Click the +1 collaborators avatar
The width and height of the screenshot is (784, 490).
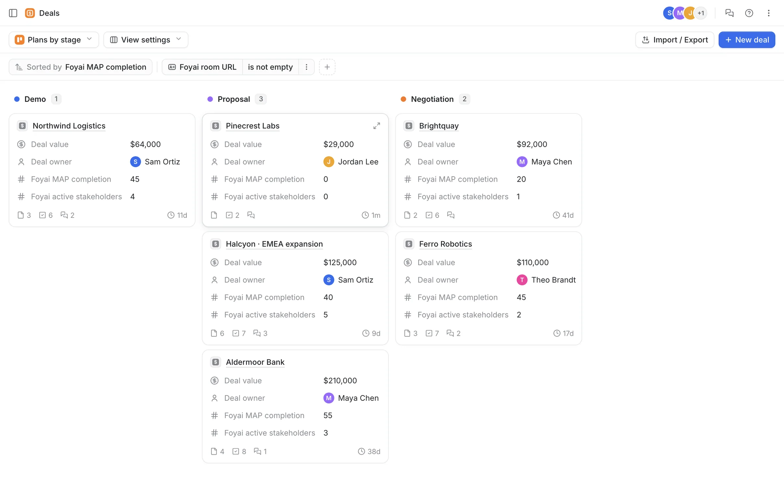(700, 13)
